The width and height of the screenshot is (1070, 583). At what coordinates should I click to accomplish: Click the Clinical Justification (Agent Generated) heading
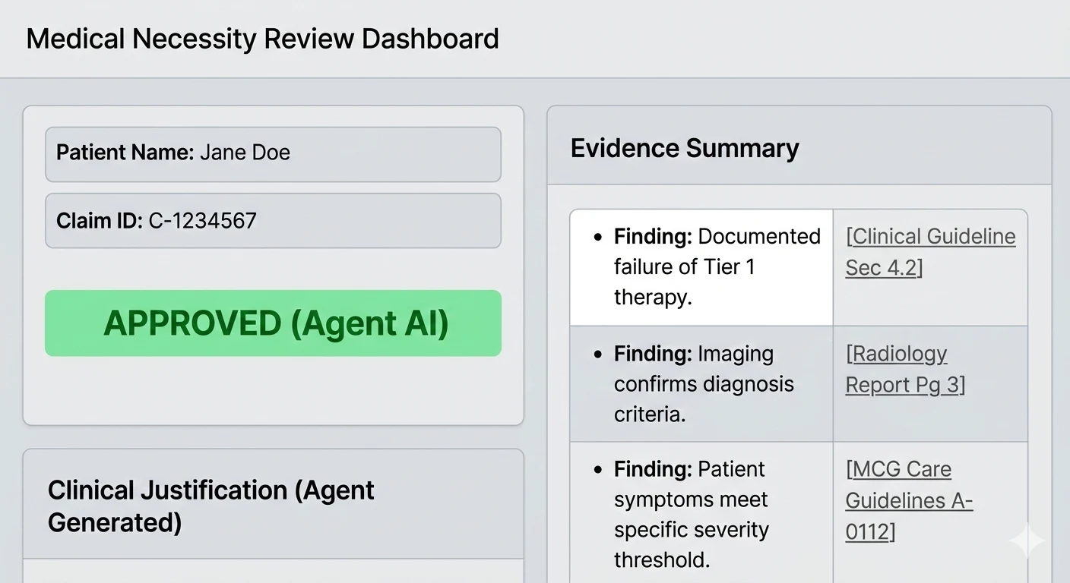click(211, 506)
